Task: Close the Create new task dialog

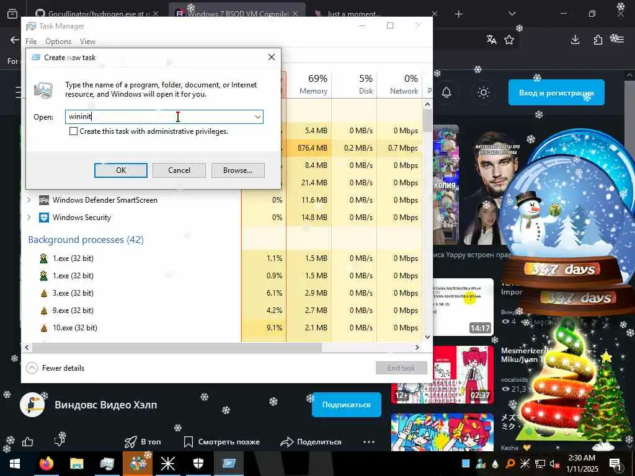Action: [x=272, y=58]
